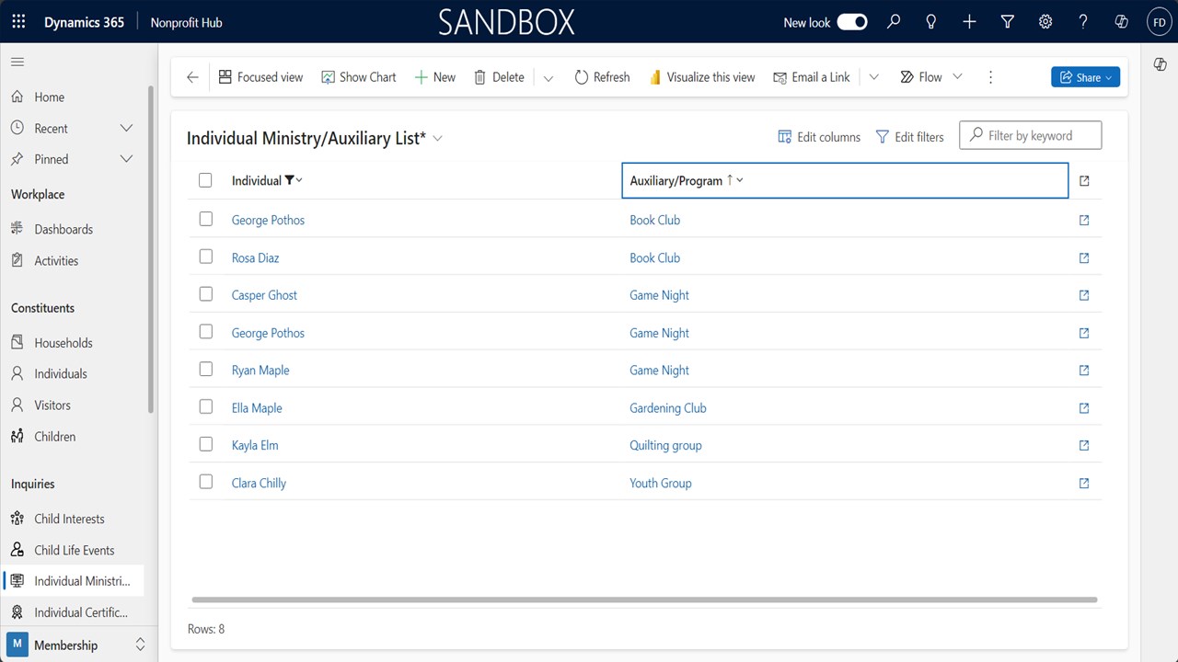Click the Edit columns button
1178x662 pixels.
tap(819, 137)
